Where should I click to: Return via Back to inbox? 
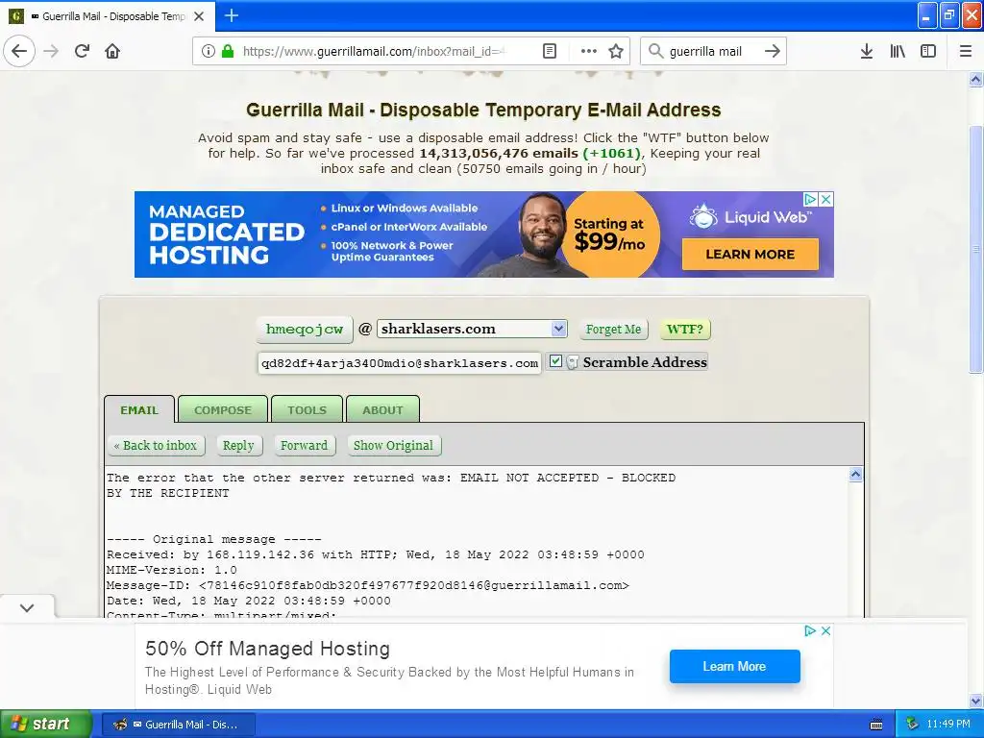[156, 446]
